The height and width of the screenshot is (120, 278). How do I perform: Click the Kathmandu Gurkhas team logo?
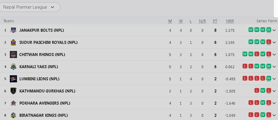pyautogui.click(x=13, y=91)
